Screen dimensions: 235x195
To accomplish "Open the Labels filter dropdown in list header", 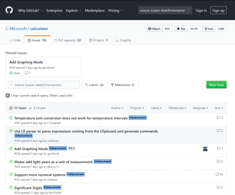I will [156, 108].
